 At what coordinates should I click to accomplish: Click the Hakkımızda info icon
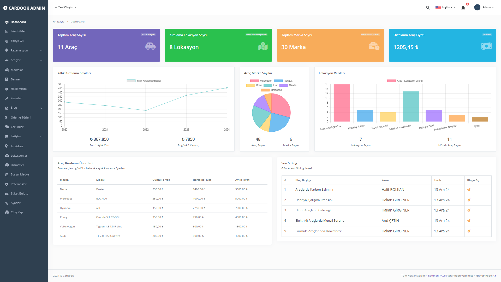click(7, 89)
